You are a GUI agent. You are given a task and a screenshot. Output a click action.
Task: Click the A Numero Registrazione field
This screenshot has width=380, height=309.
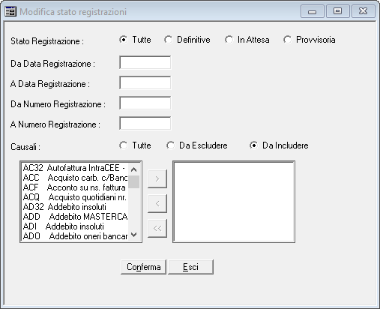[x=145, y=123]
